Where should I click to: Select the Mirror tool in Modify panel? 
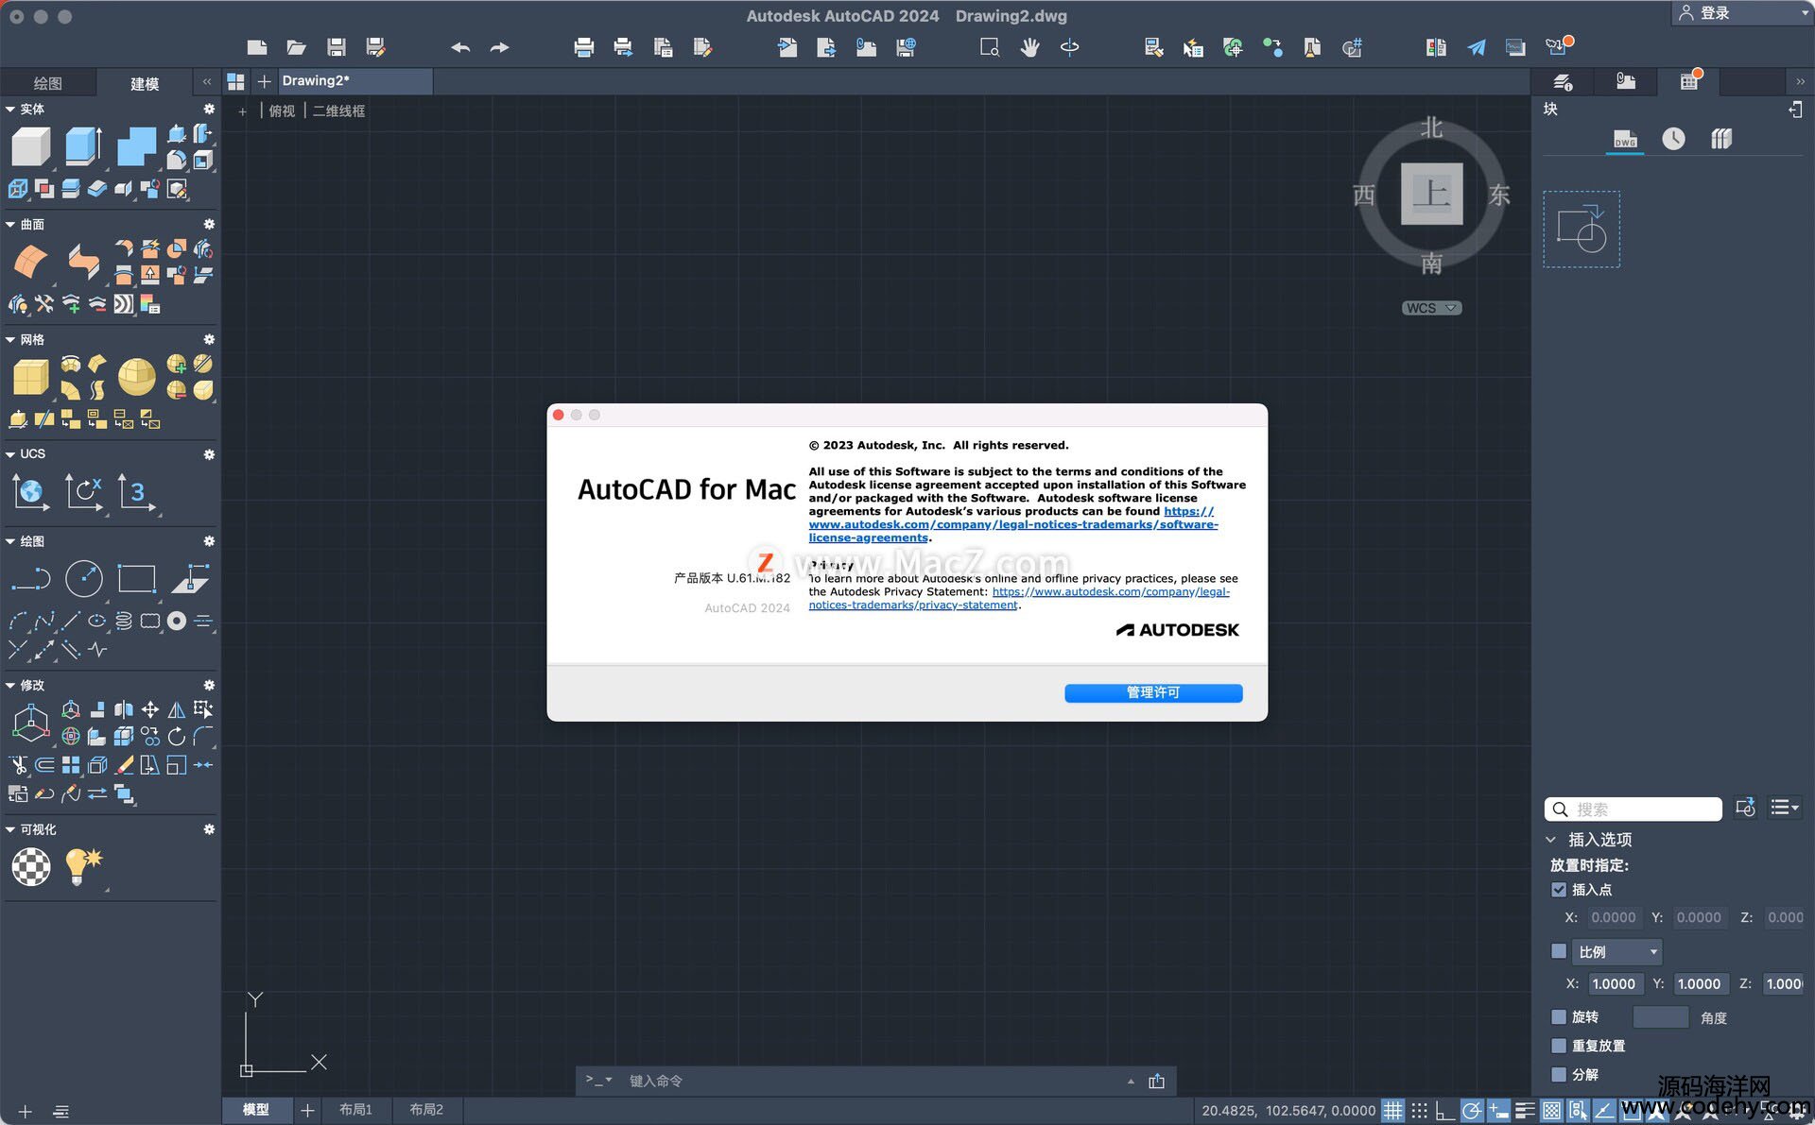coord(177,709)
